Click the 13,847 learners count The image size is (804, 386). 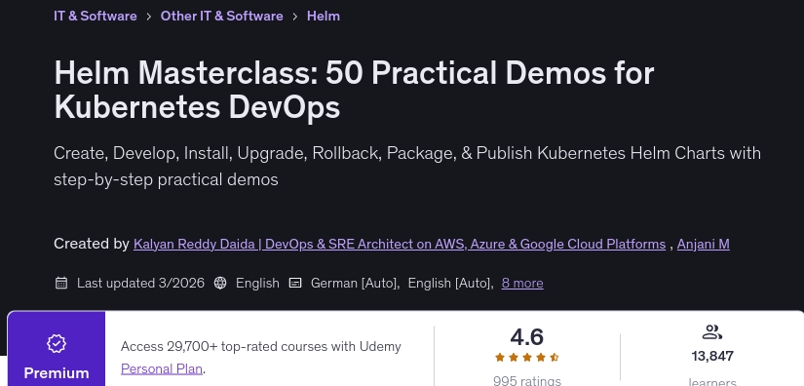tap(712, 356)
